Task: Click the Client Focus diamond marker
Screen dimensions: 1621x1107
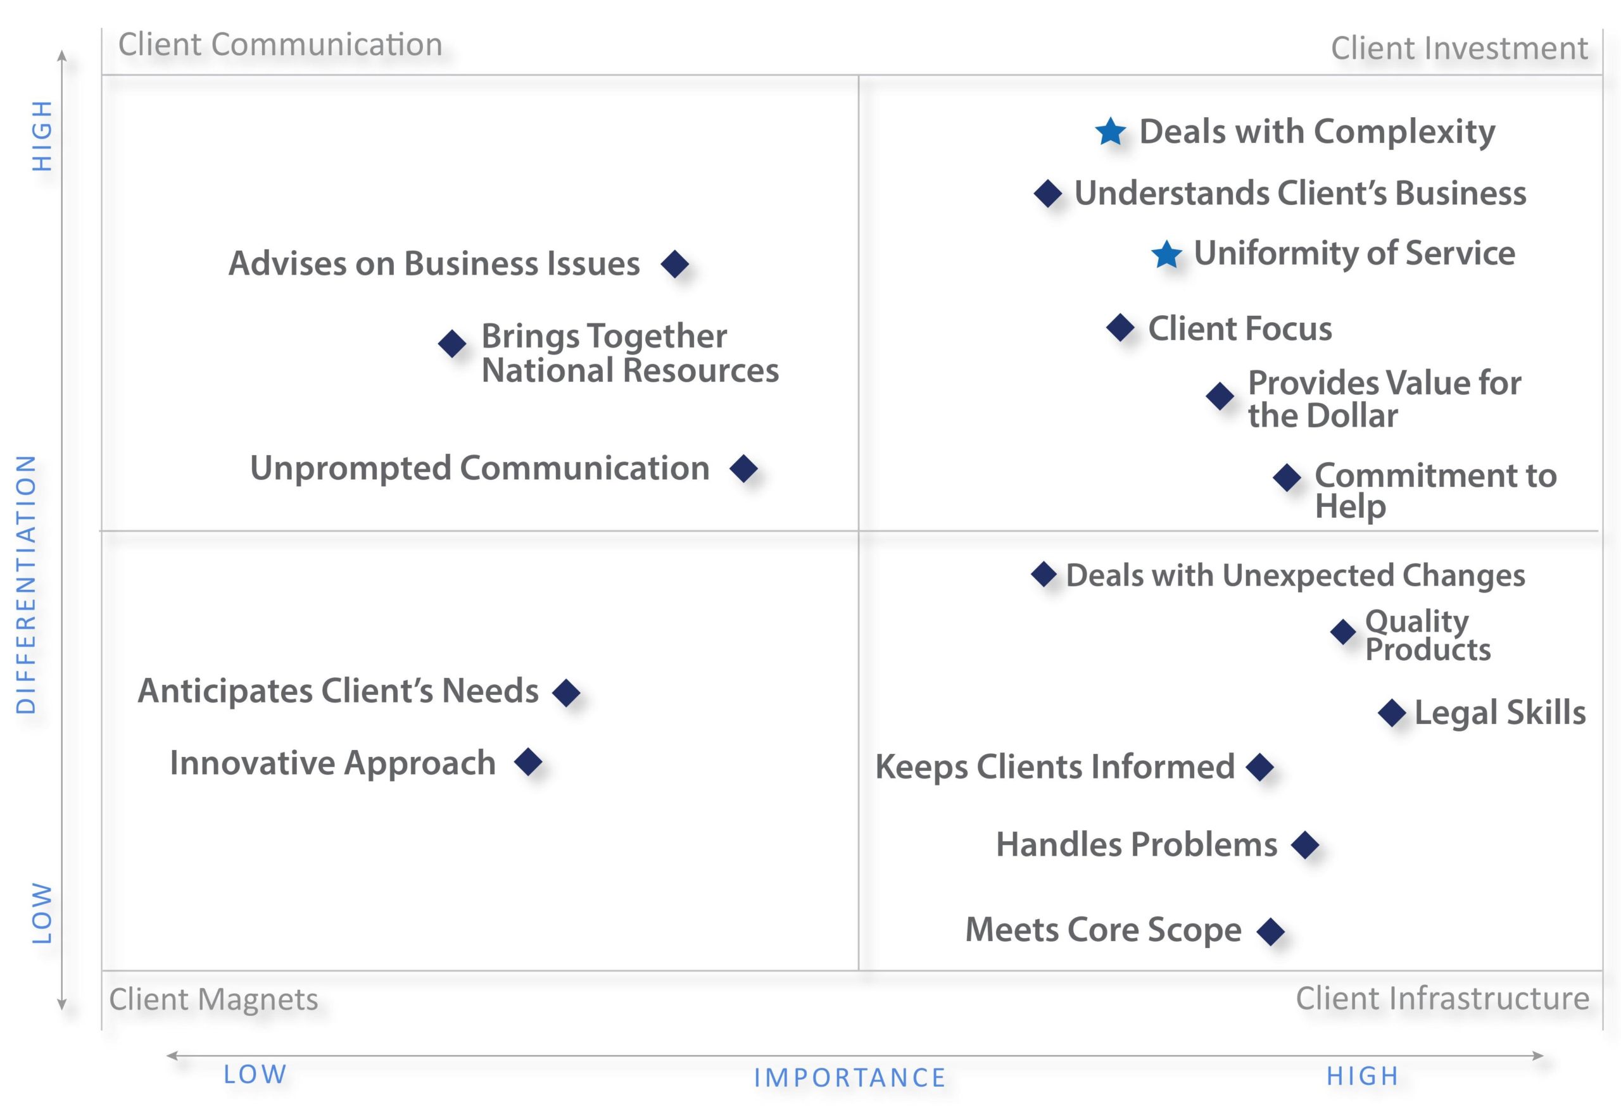Action: [1120, 327]
